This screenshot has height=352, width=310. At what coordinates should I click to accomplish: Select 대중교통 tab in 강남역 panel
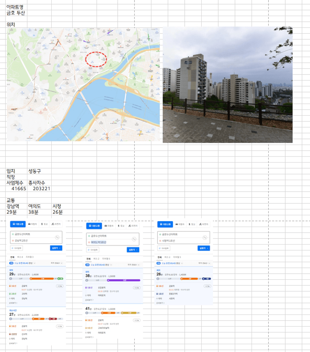(x=18, y=224)
